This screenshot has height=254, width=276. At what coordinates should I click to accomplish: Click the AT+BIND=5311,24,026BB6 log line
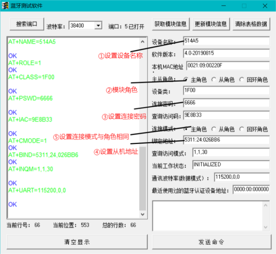click(43, 155)
